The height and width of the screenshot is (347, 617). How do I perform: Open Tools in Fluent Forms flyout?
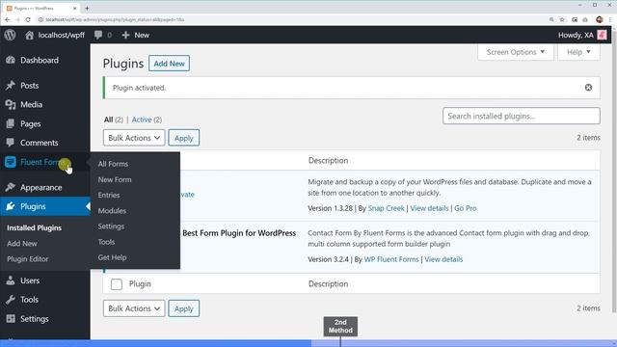coord(107,242)
